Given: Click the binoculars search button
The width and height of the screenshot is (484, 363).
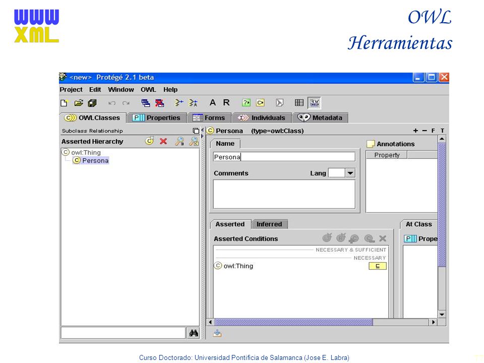Looking at the screenshot, I should tap(194, 333).
